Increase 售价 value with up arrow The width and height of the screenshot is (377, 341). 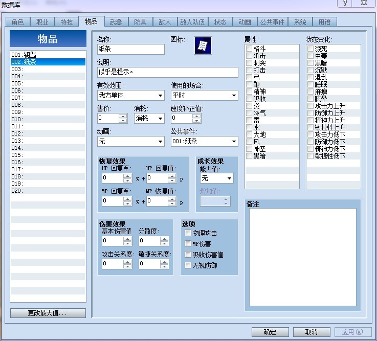(123, 116)
